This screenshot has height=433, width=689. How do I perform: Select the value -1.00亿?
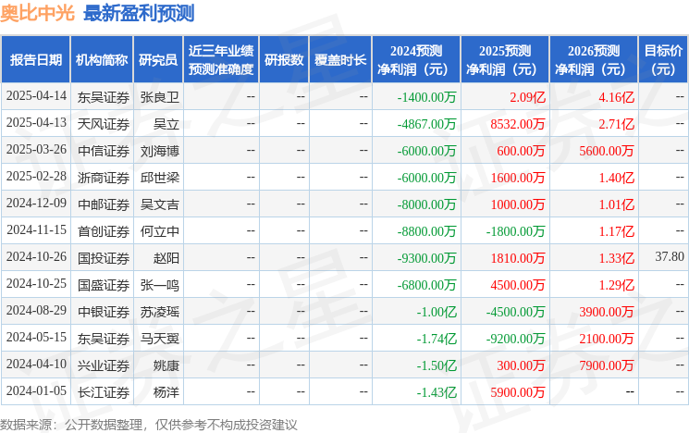click(x=437, y=312)
